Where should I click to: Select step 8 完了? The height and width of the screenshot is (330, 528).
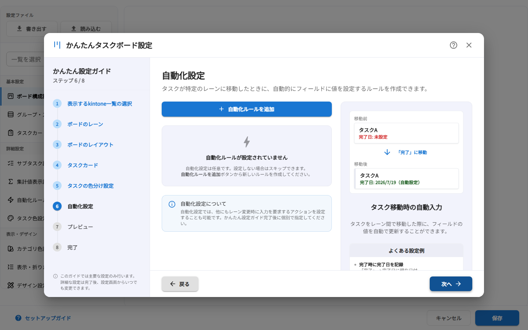tap(72, 247)
